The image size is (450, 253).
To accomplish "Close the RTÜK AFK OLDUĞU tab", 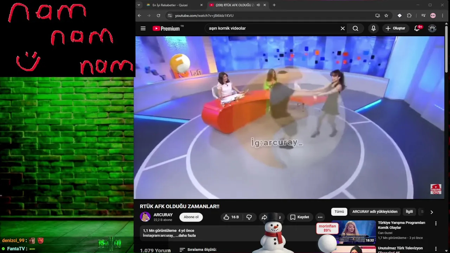I will (x=265, y=5).
